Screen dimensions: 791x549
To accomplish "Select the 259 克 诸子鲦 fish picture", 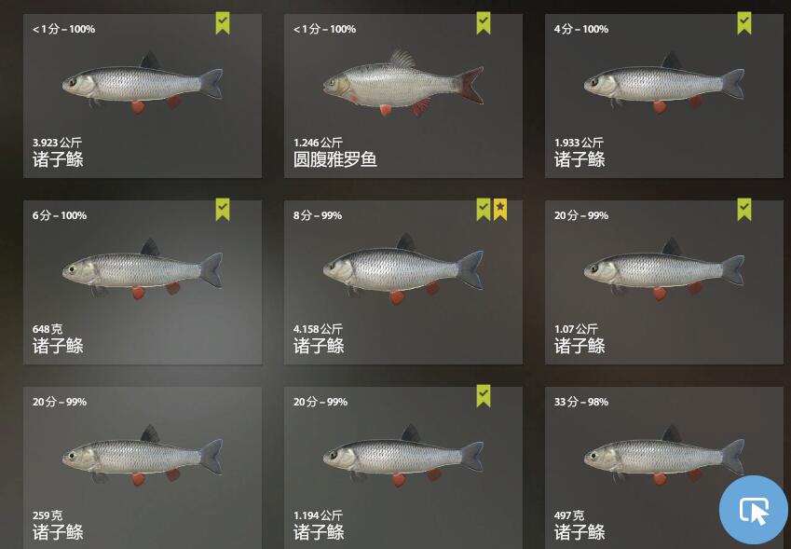I will pyautogui.click(x=143, y=456).
